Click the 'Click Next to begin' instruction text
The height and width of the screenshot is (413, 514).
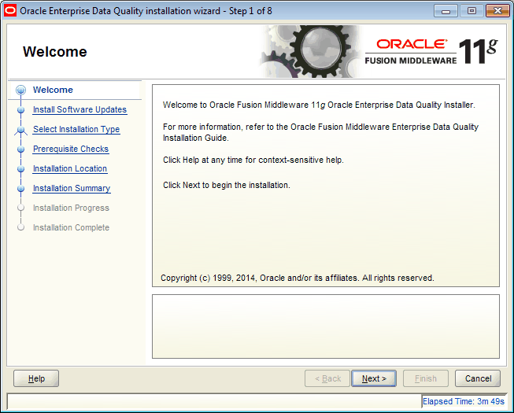click(227, 186)
